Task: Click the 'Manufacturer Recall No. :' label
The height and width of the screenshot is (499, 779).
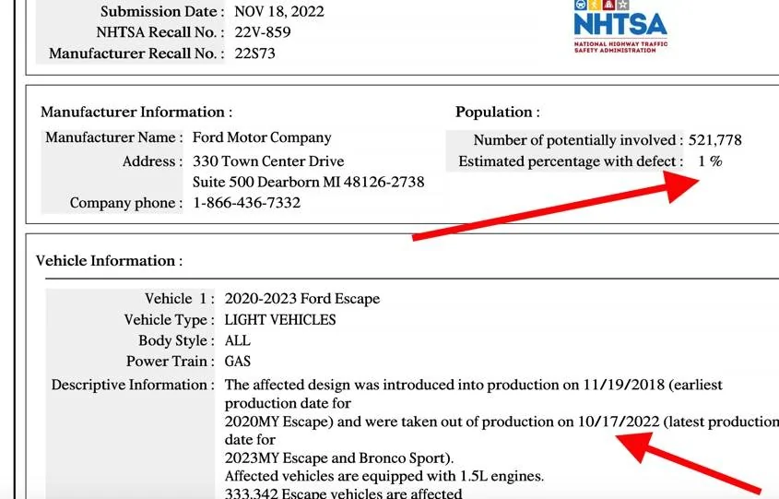Action: (136, 53)
